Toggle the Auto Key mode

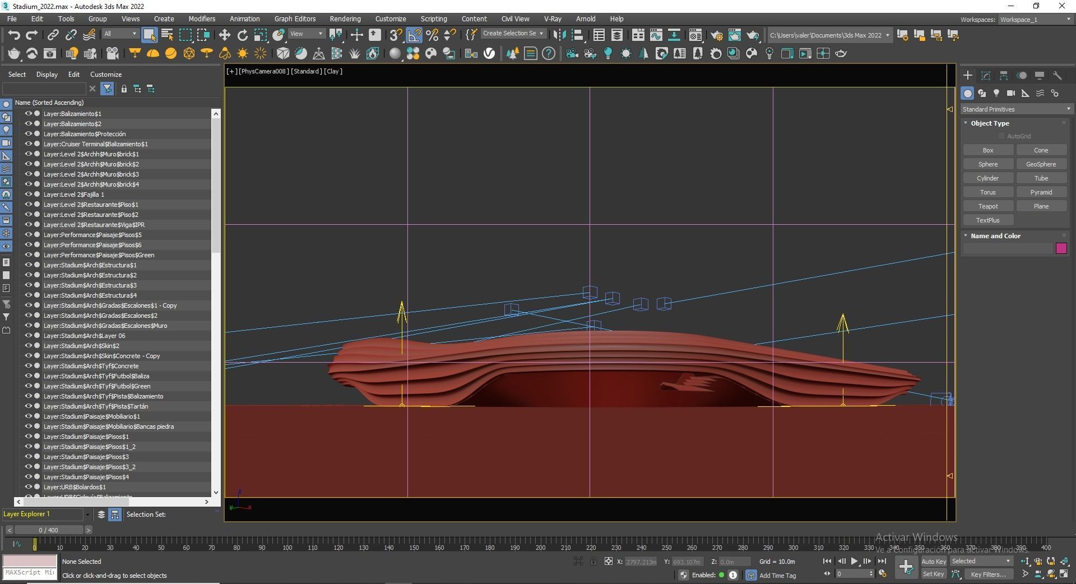pyautogui.click(x=933, y=561)
